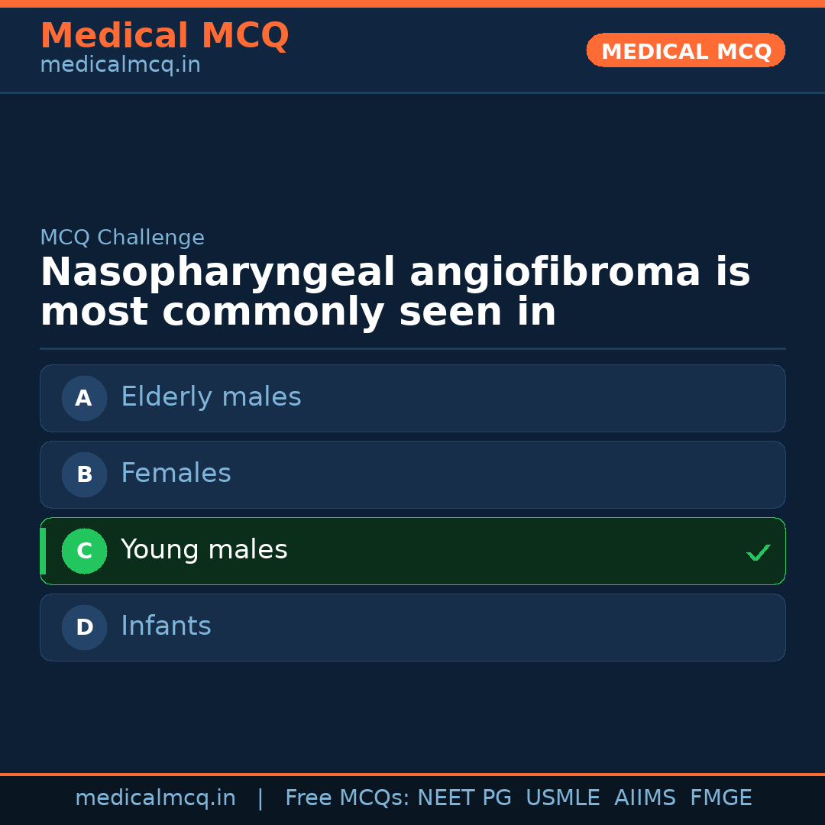Click the letter D circle badge
This screenshot has width=825, height=825.
point(84,627)
